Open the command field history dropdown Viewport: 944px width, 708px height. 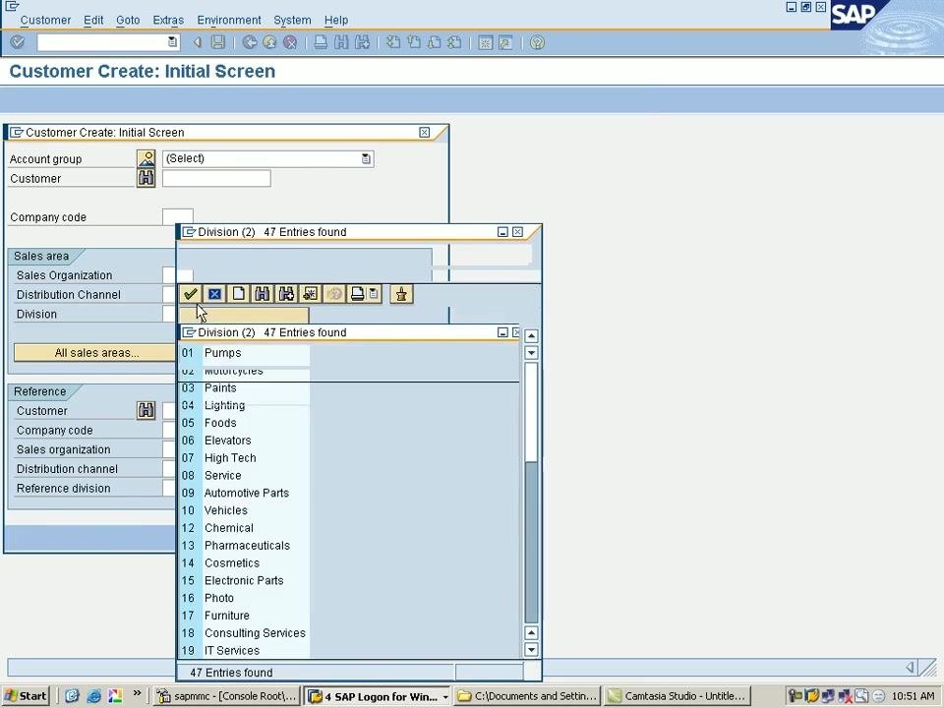tap(172, 41)
